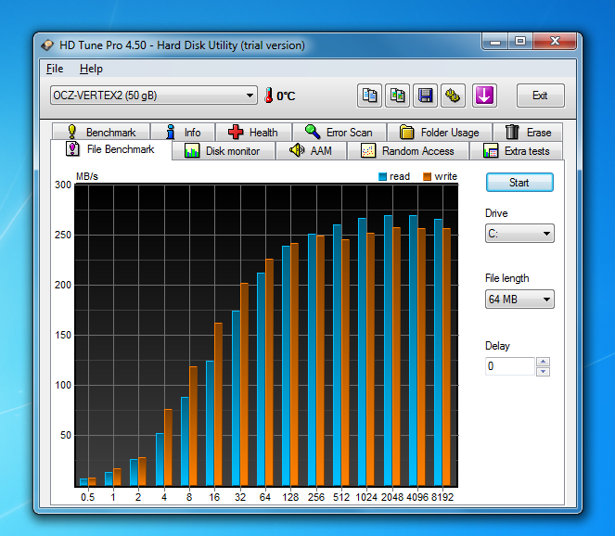The width and height of the screenshot is (615, 536).
Task: Open the Help menu
Action: pyautogui.click(x=91, y=69)
